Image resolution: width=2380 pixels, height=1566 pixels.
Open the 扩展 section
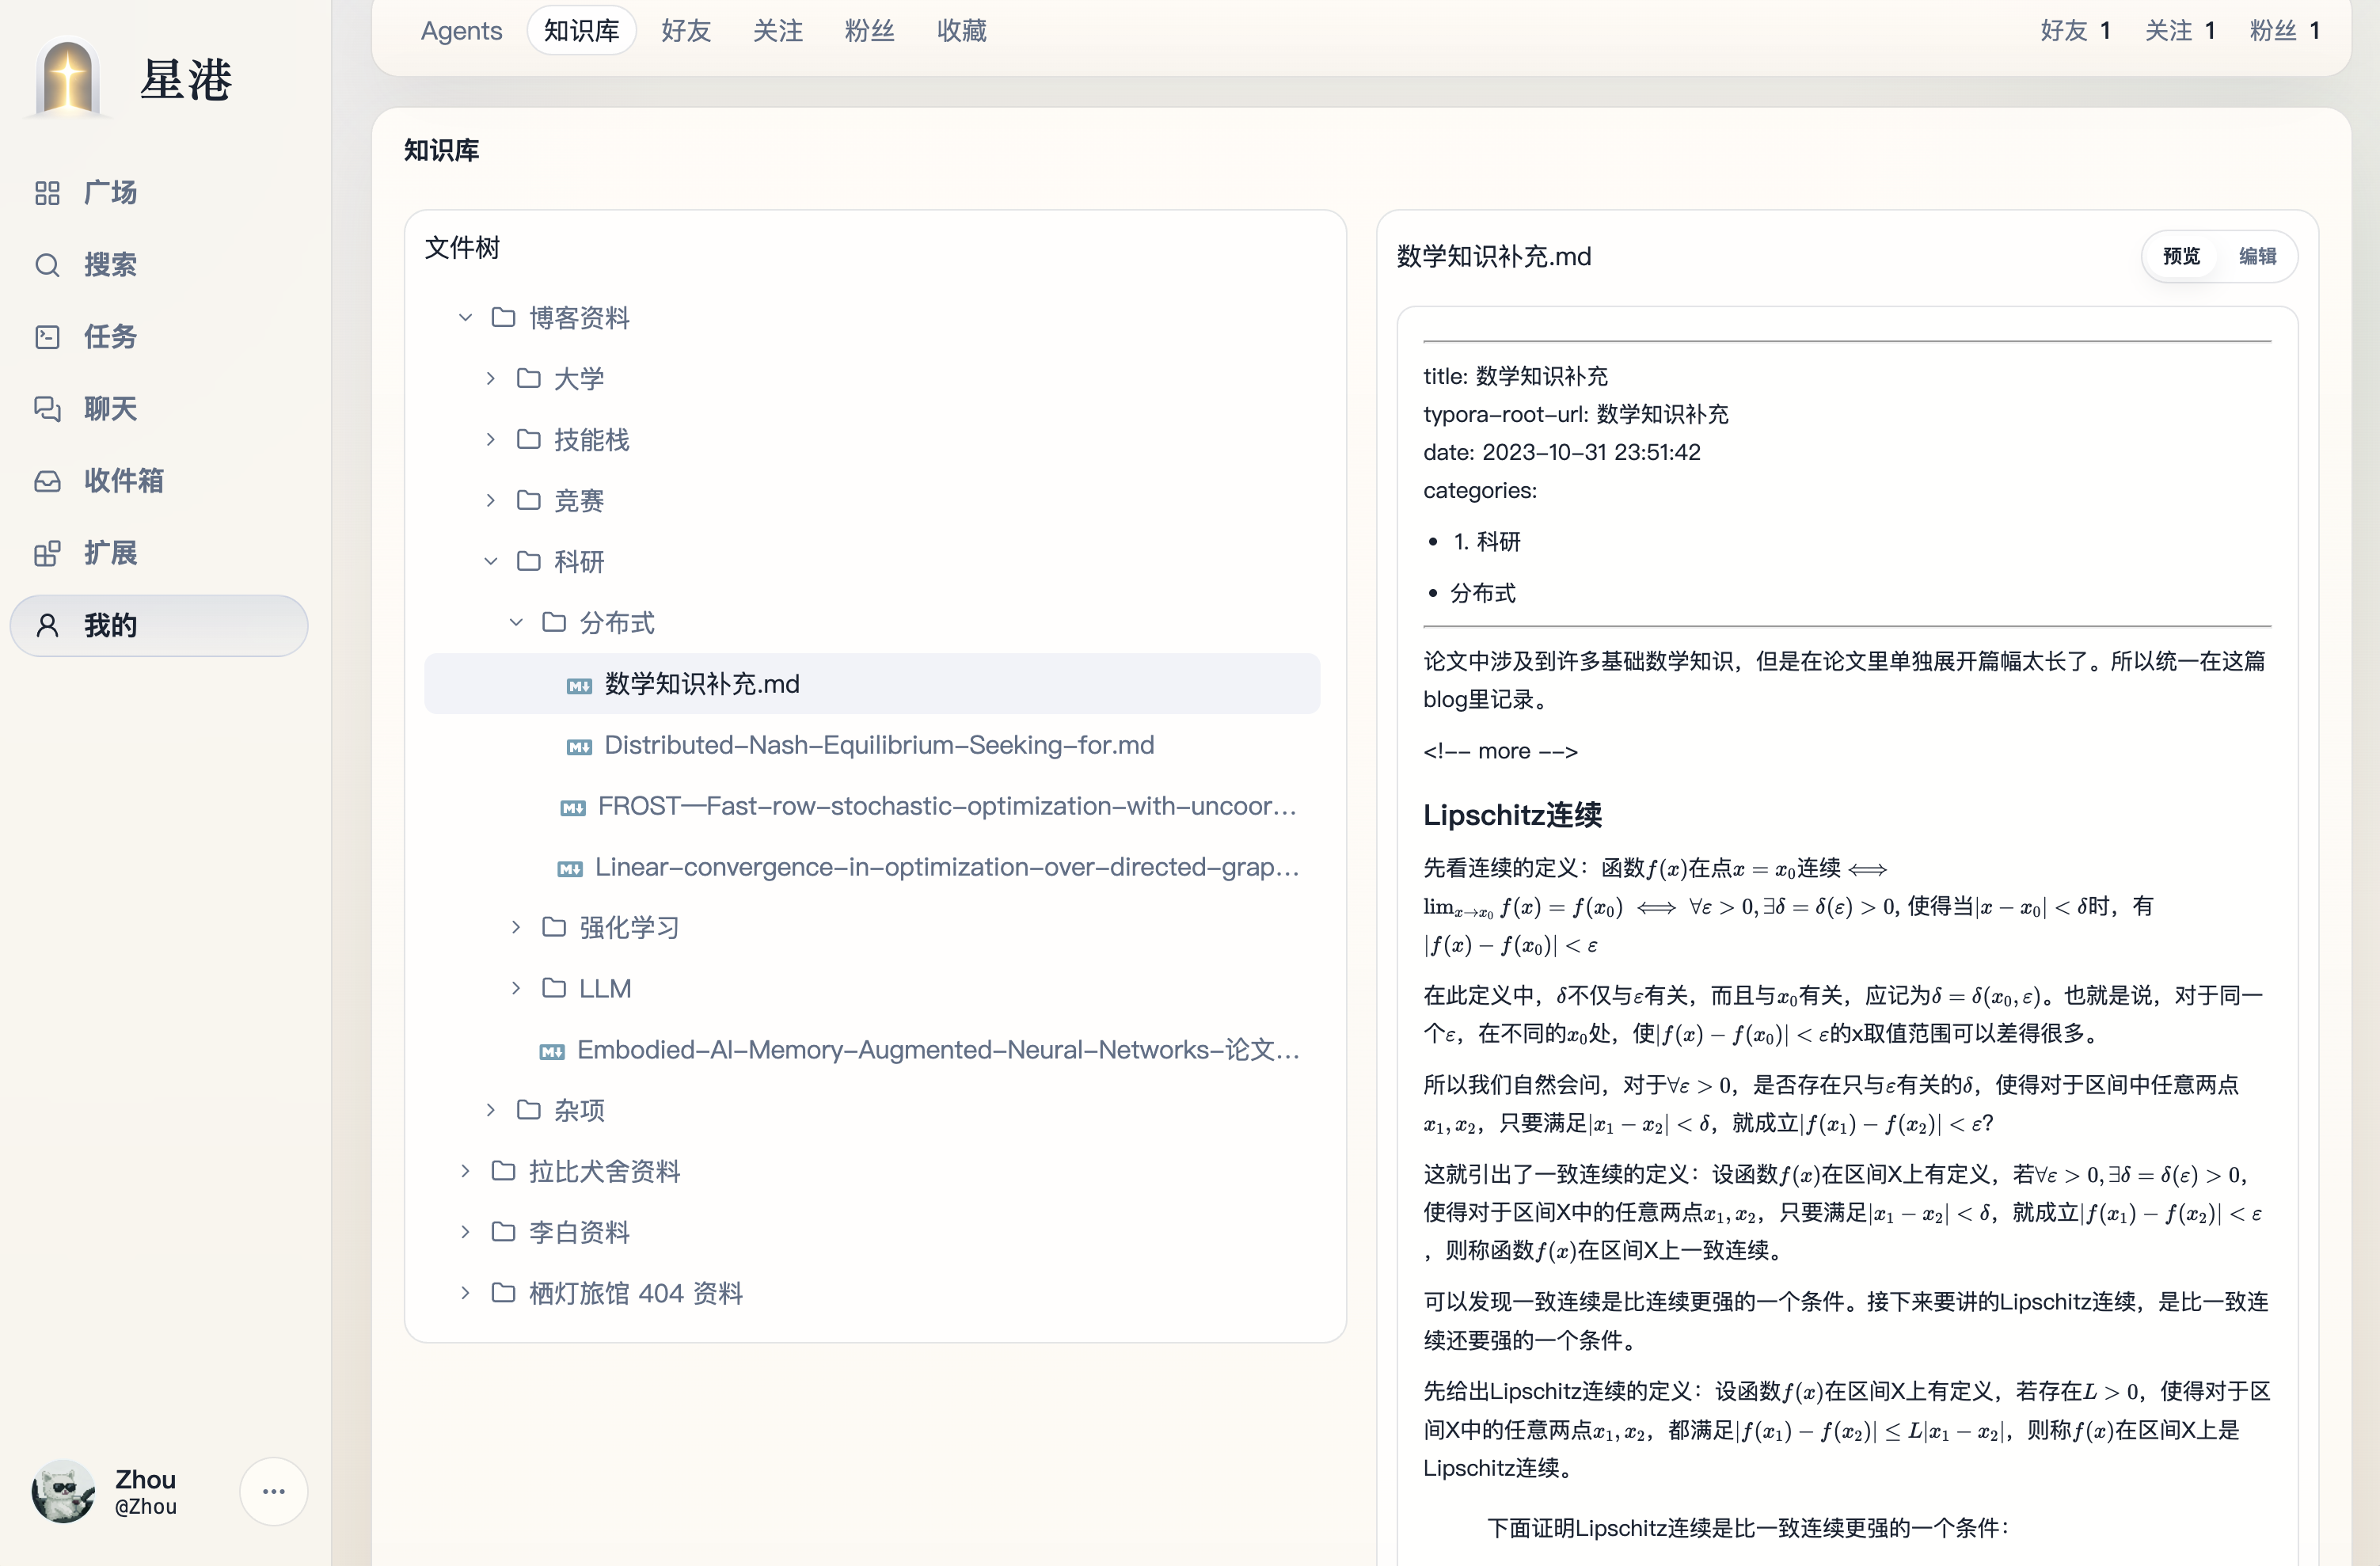pyautogui.click(x=110, y=553)
